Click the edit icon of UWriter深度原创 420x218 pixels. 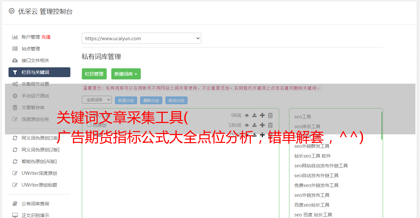tap(15, 173)
